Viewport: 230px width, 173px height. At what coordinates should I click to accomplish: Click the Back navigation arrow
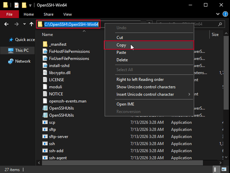pyautogui.click(x=6, y=24)
